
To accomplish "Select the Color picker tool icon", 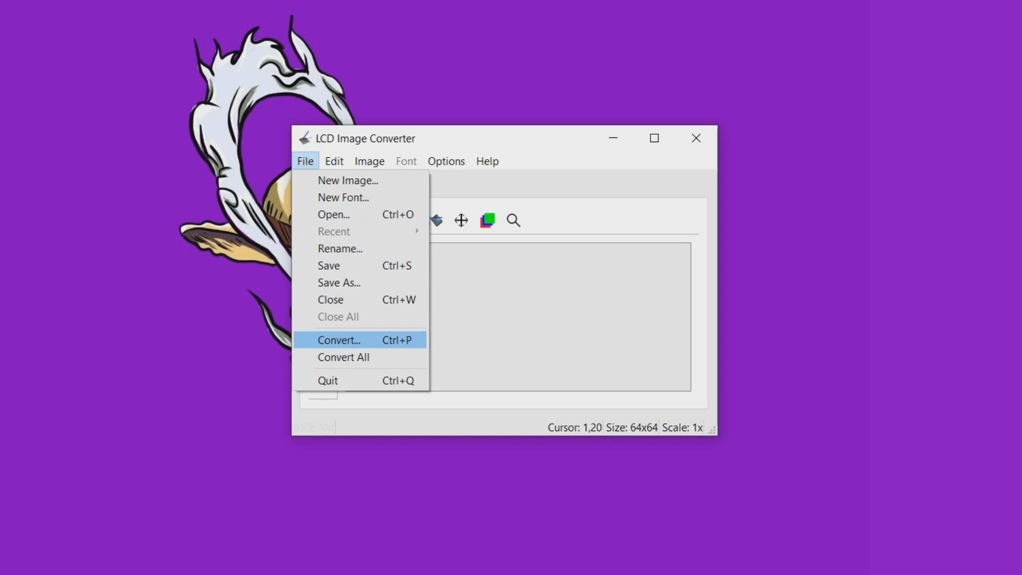I will coord(488,220).
